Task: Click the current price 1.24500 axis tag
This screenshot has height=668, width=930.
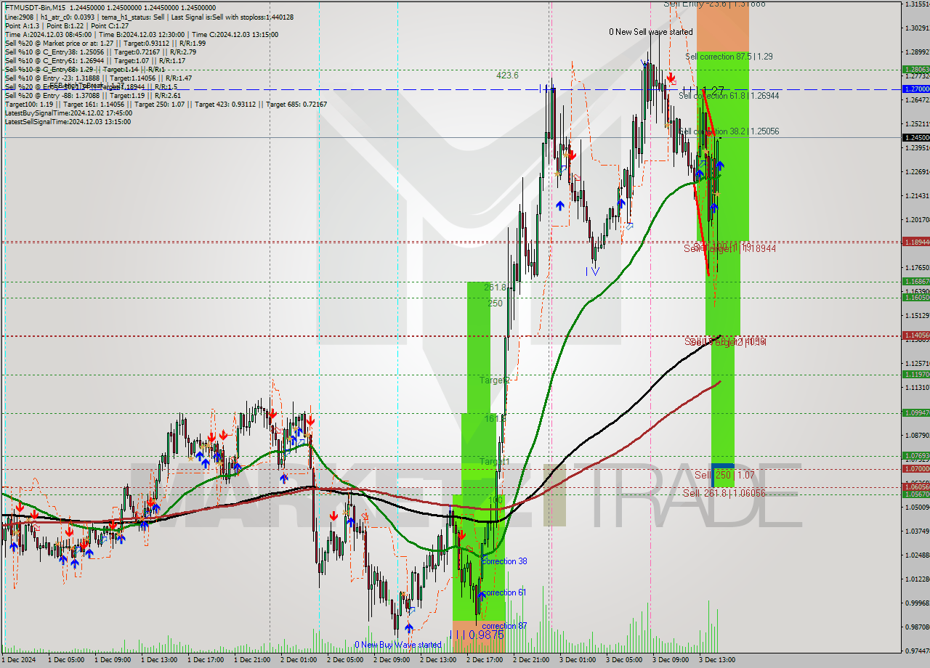Action: point(915,137)
